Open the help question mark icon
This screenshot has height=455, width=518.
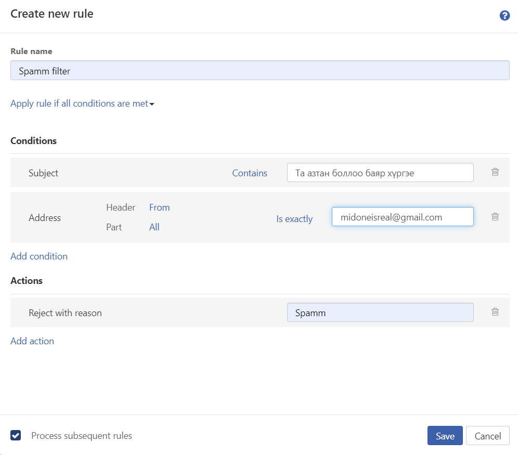click(x=504, y=16)
